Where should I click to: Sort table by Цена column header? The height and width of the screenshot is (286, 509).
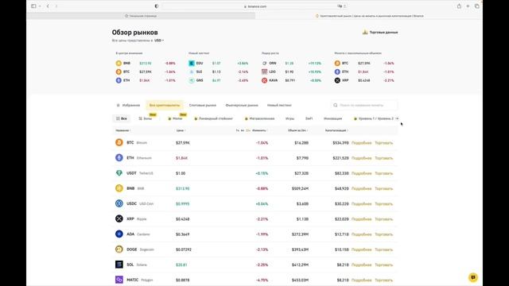pos(181,130)
